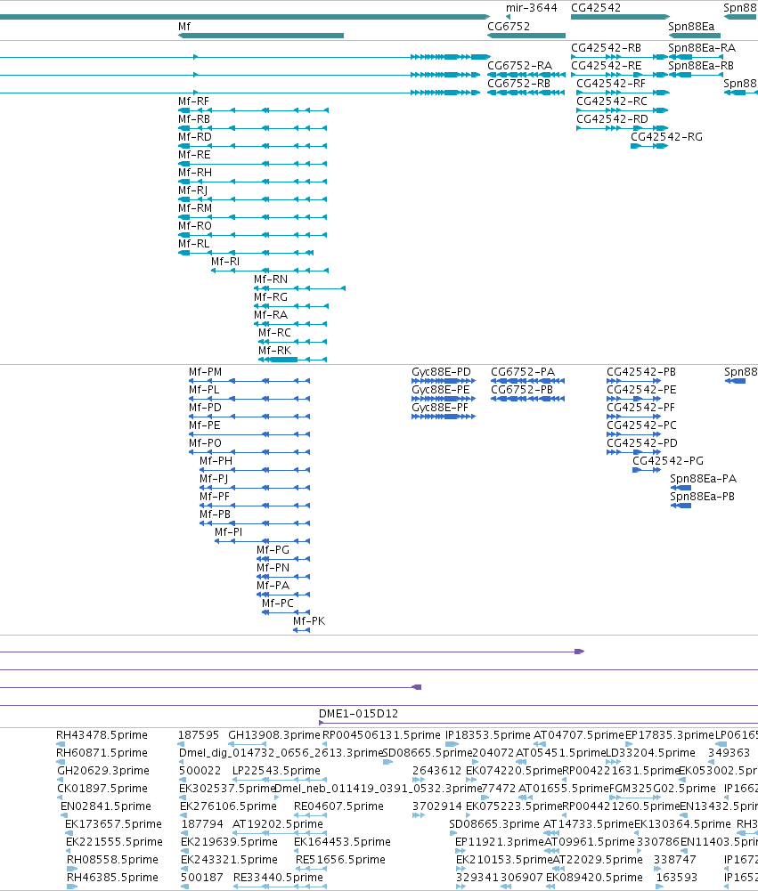Select protein Spn88Ea-PA

[x=681, y=488]
